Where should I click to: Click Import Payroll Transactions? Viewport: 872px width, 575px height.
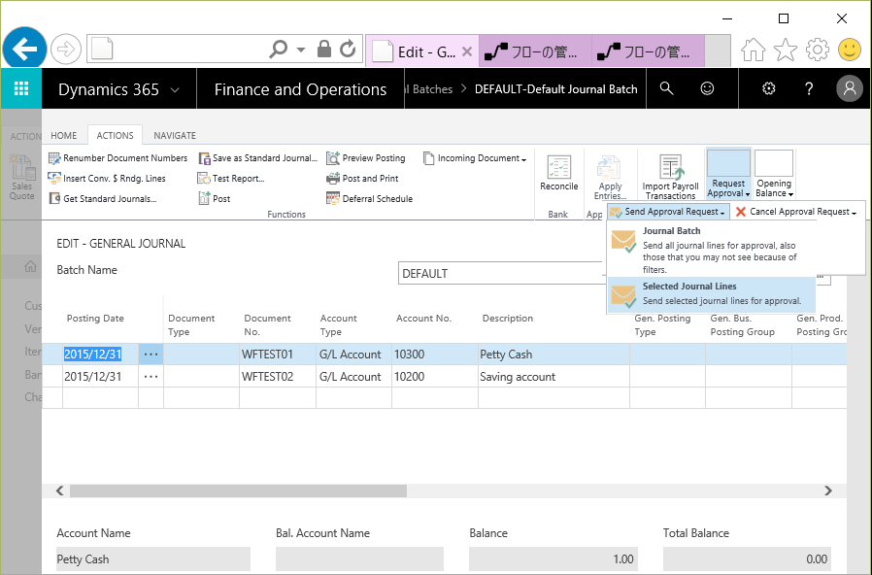(x=671, y=176)
